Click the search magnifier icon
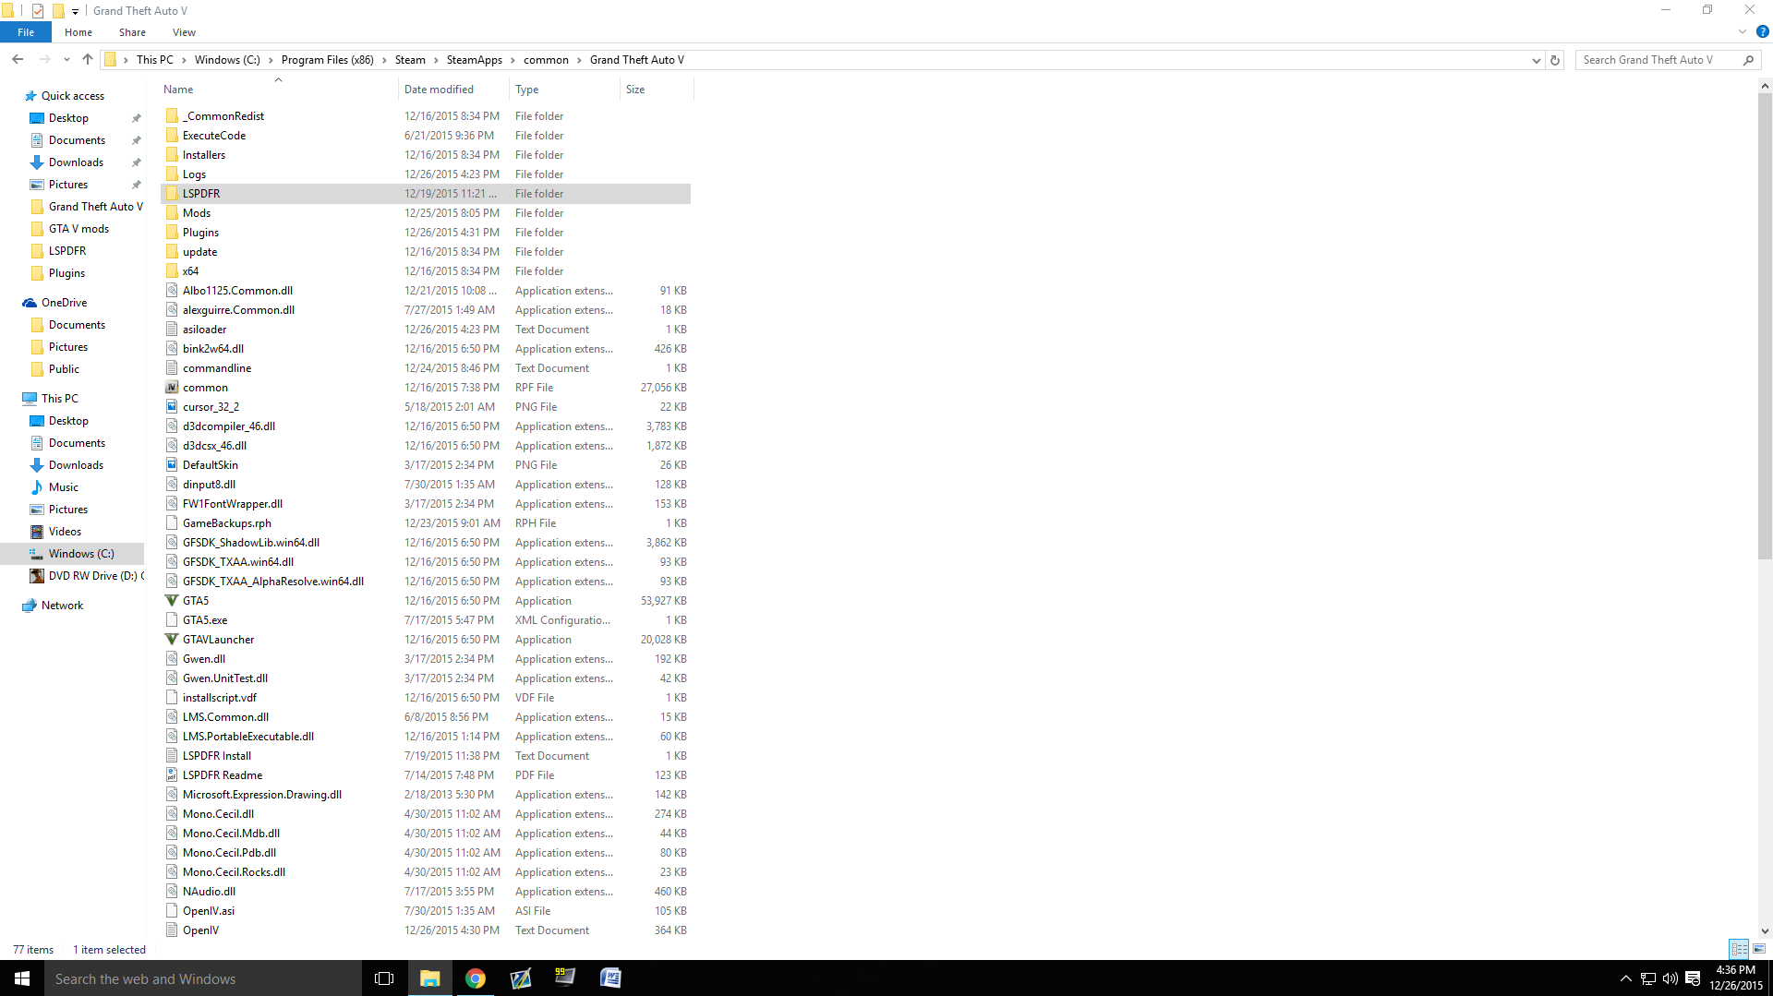This screenshot has width=1773, height=996. point(1748,60)
